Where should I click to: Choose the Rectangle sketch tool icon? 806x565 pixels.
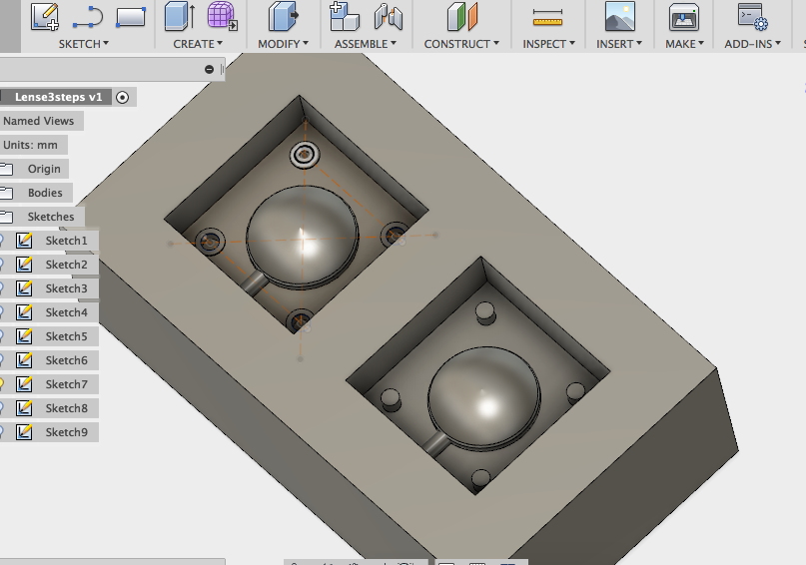131,17
